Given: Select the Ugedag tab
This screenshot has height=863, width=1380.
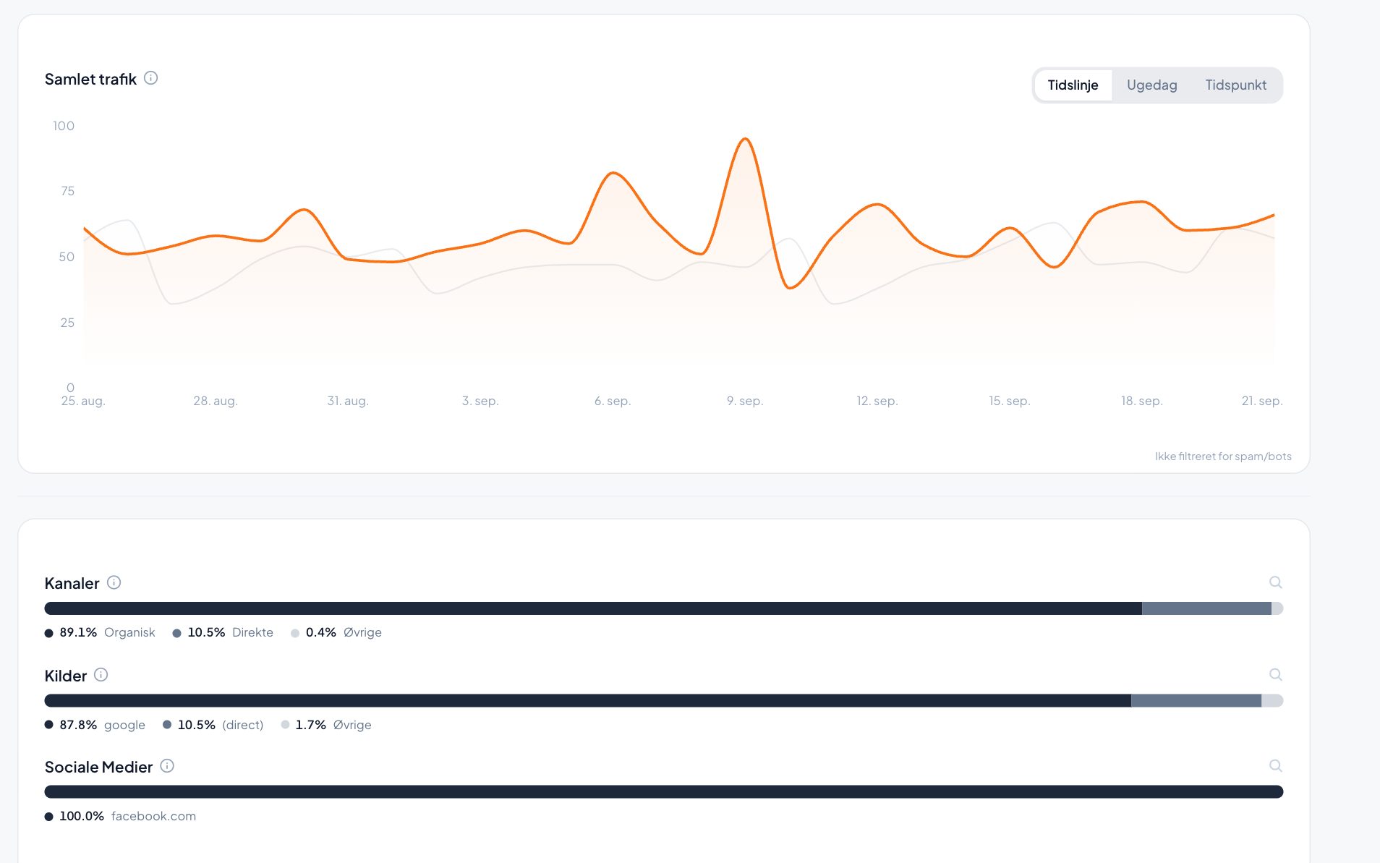Looking at the screenshot, I should [1151, 85].
